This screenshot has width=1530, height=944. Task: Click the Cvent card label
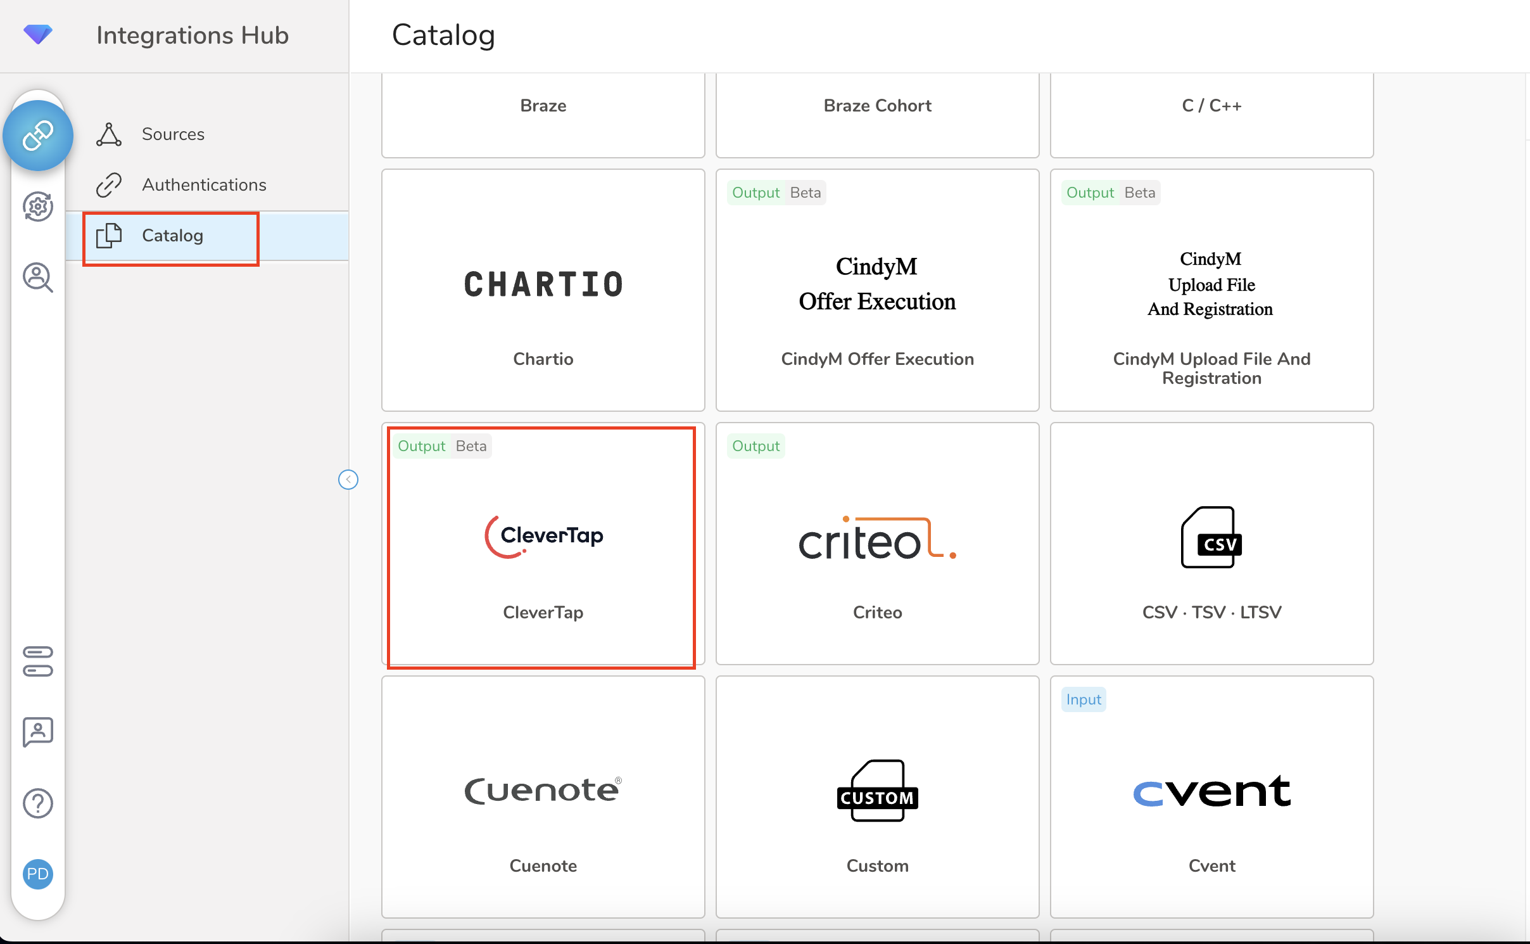click(1212, 866)
